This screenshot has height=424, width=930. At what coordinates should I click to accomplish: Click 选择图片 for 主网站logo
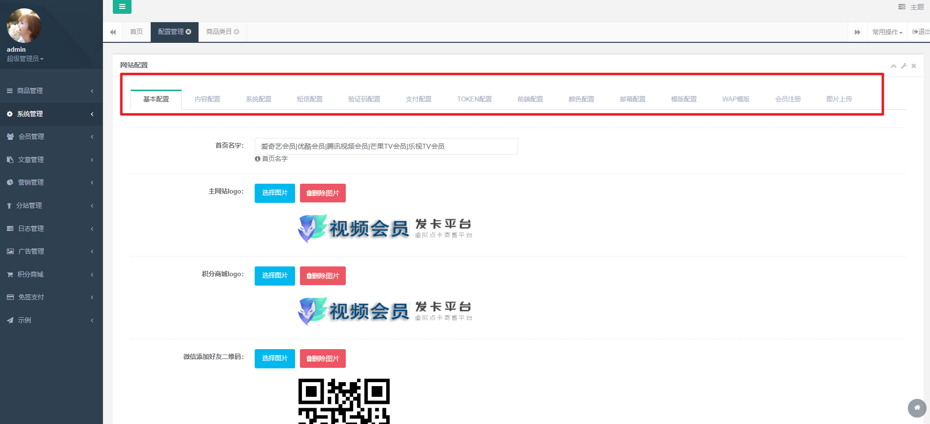pos(274,193)
